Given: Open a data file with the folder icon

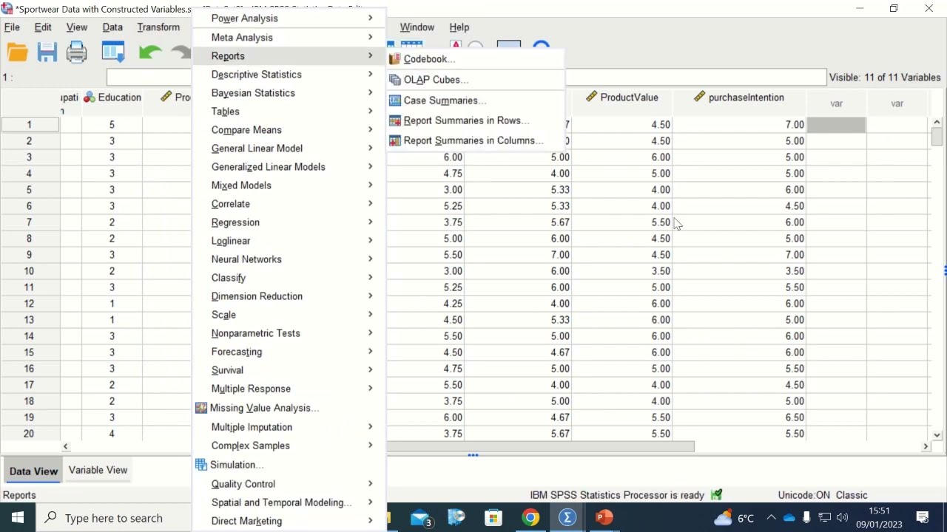Looking at the screenshot, I should click(18, 52).
